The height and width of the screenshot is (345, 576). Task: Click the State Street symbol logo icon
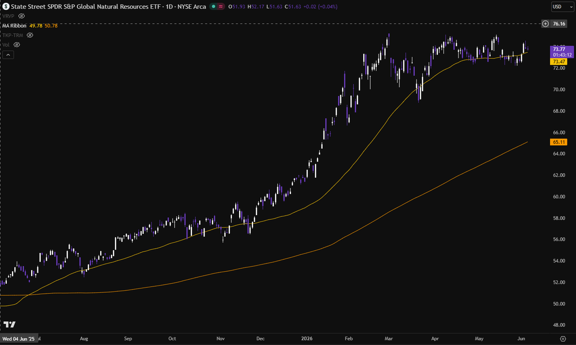(6, 7)
